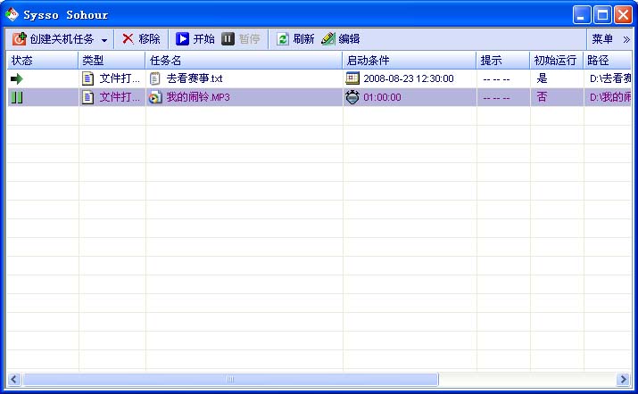Open the 菜单 menu
Image resolution: width=638 pixels, height=394 pixels.
click(x=602, y=39)
